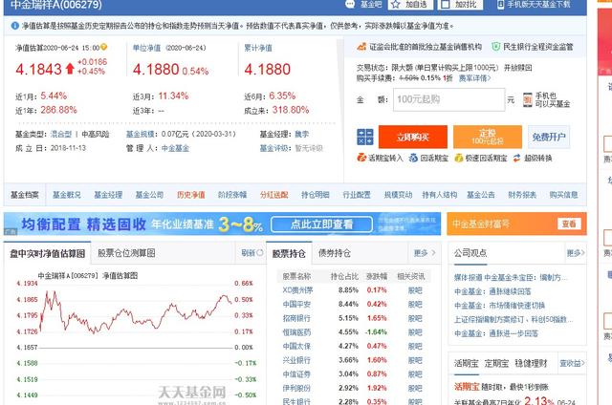Open 中金基金：市场情绪快速切换 article
Image resolution: width=612 pixels, height=405 pixels.
(x=499, y=306)
